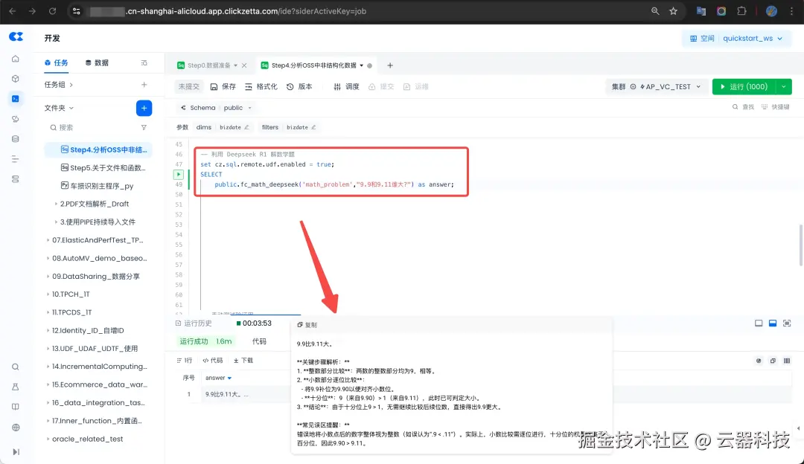Close the Step0.数据准备 tab
The height and width of the screenshot is (464, 804).
coord(245,65)
